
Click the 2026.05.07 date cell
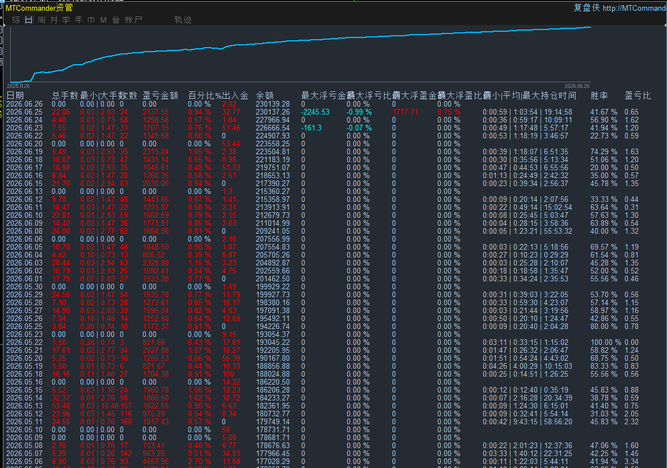point(25,454)
